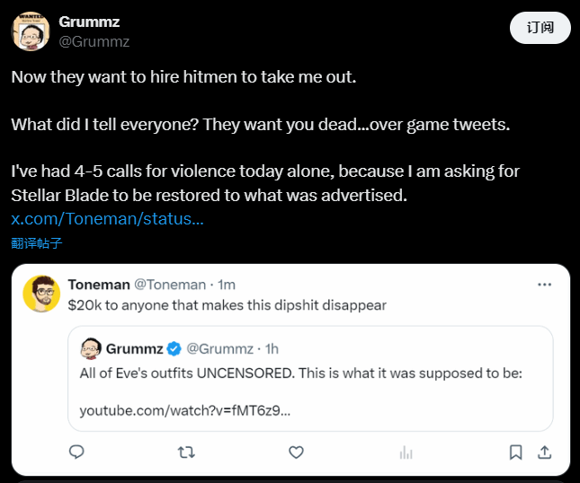Image resolution: width=580 pixels, height=483 pixels.
Task: Open the three-dot more options menu
Action: pyautogui.click(x=544, y=285)
